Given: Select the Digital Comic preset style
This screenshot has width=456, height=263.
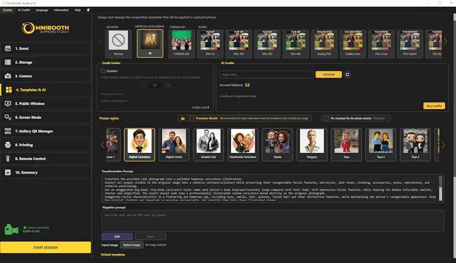Looking at the screenshot, I should click(174, 145).
